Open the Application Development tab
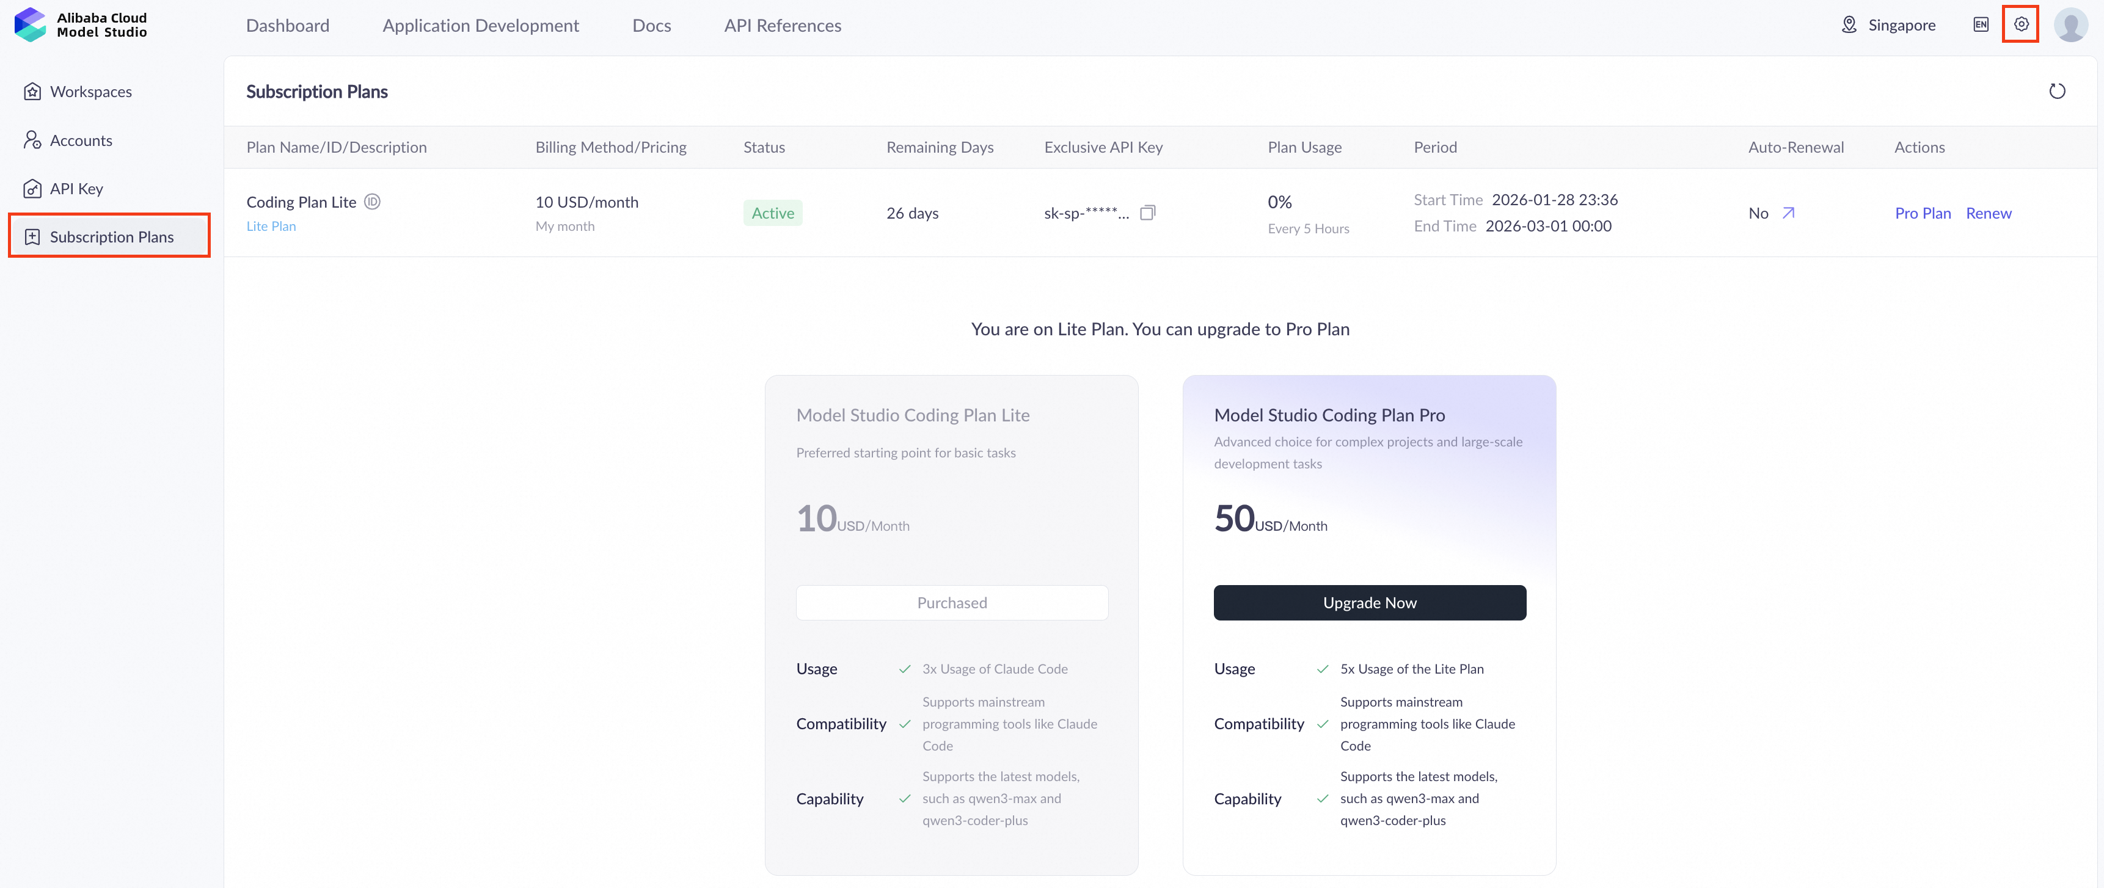 (480, 25)
